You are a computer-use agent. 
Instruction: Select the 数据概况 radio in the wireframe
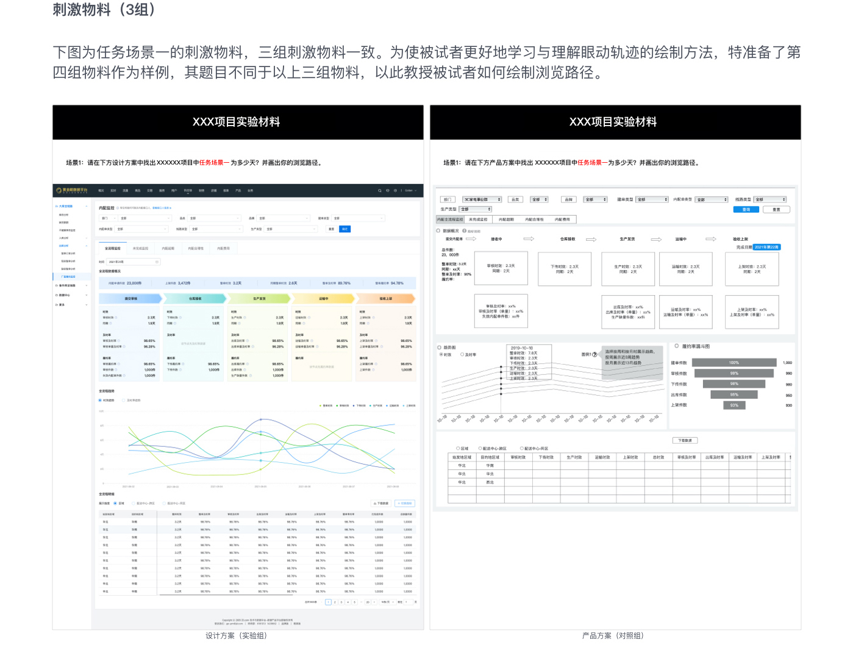[438, 230]
